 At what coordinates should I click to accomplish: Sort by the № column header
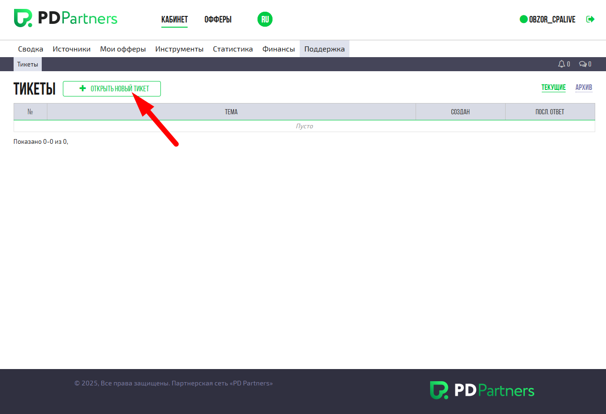(30, 112)
